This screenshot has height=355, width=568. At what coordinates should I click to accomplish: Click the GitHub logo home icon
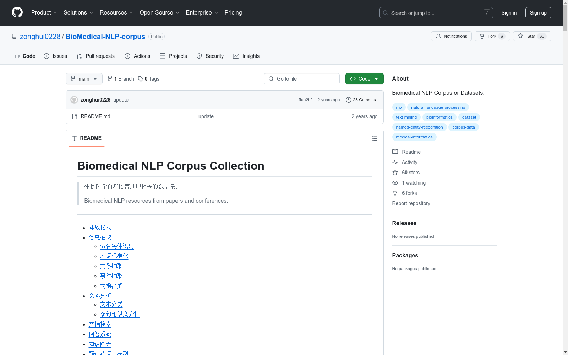17,12
